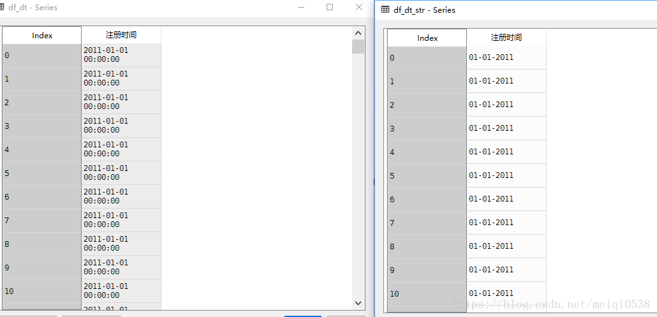This screenshot has height=317, width=657.
Task: Select row index 10 in df_dt_str
Action: pos(427,293)
